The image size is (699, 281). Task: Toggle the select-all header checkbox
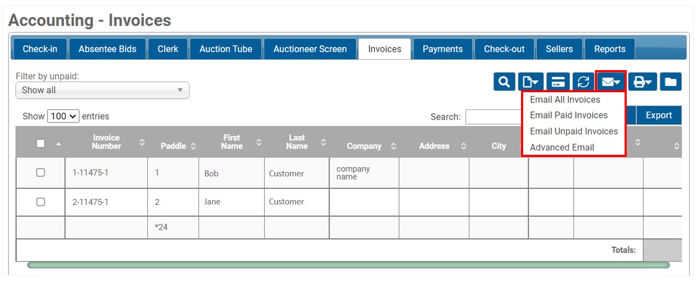pyautogui.click(x=40, y=143)
